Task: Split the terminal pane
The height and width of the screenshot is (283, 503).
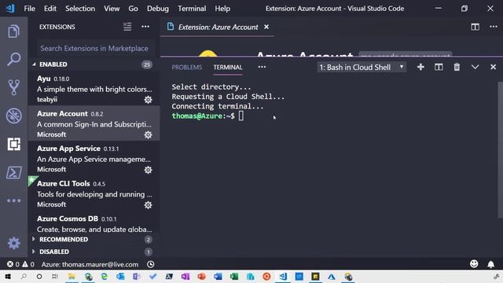Action: [x=439, y=67]
